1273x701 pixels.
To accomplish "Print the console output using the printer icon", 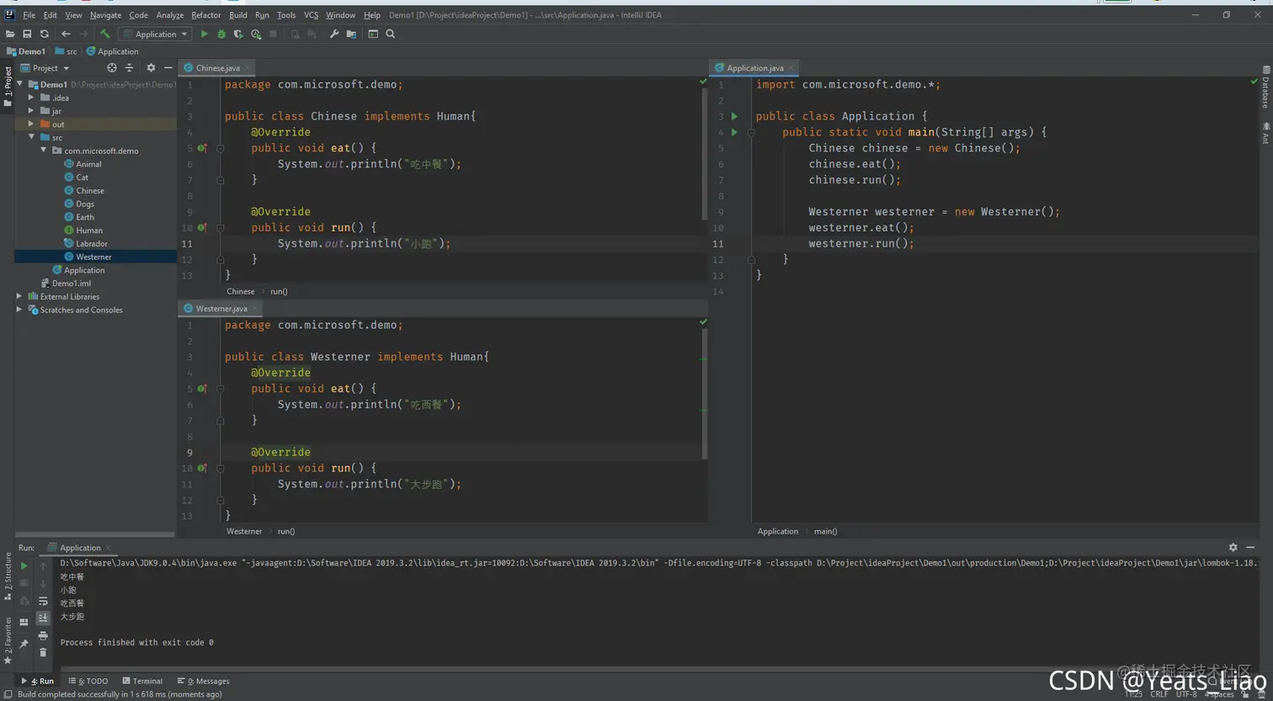I will tap(43, 635).
